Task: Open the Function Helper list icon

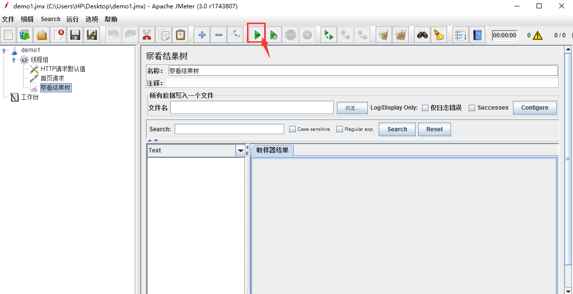Action: pos(461,35)
